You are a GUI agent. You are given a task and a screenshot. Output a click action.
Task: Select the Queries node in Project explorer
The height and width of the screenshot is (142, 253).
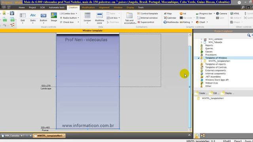[x=209, y=49]
